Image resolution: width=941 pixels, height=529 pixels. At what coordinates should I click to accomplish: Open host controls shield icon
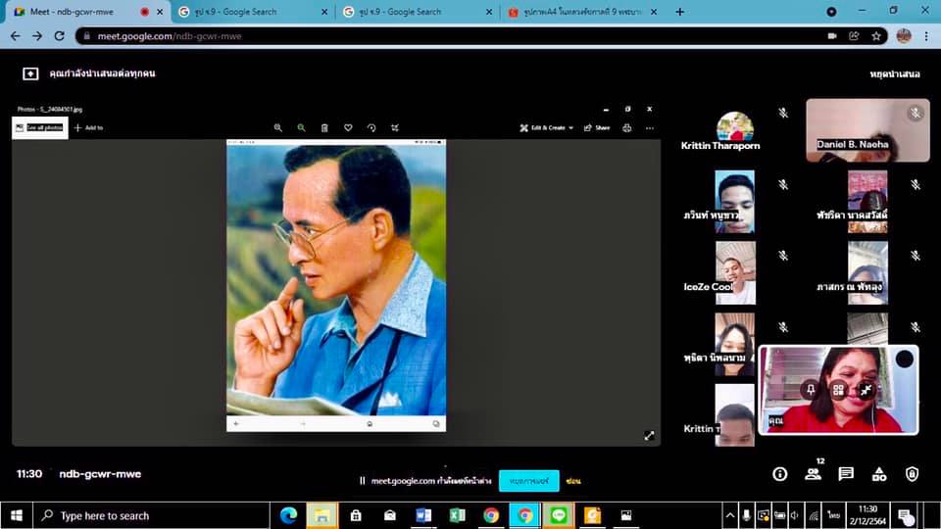pos(913,474)
